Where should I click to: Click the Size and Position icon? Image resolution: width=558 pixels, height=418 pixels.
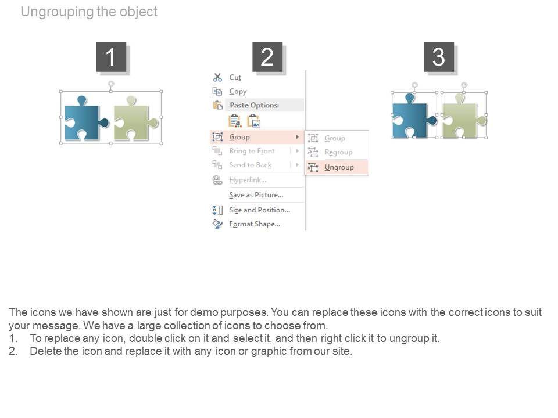tap(217, 210)
